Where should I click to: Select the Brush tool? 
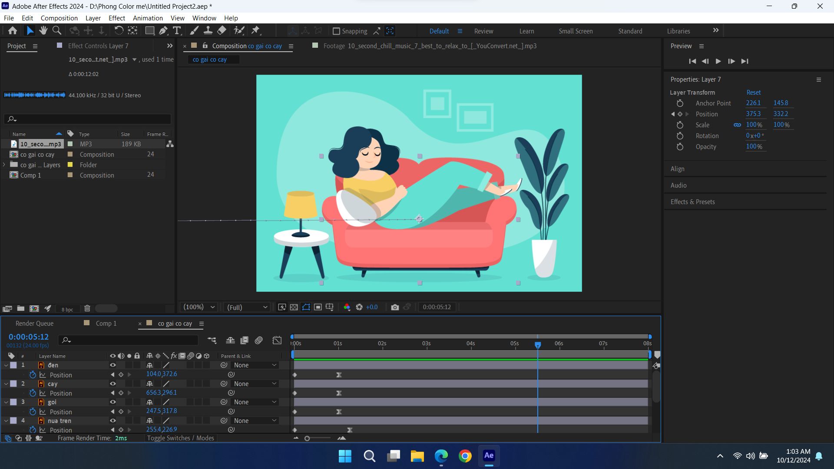point(194,30)
